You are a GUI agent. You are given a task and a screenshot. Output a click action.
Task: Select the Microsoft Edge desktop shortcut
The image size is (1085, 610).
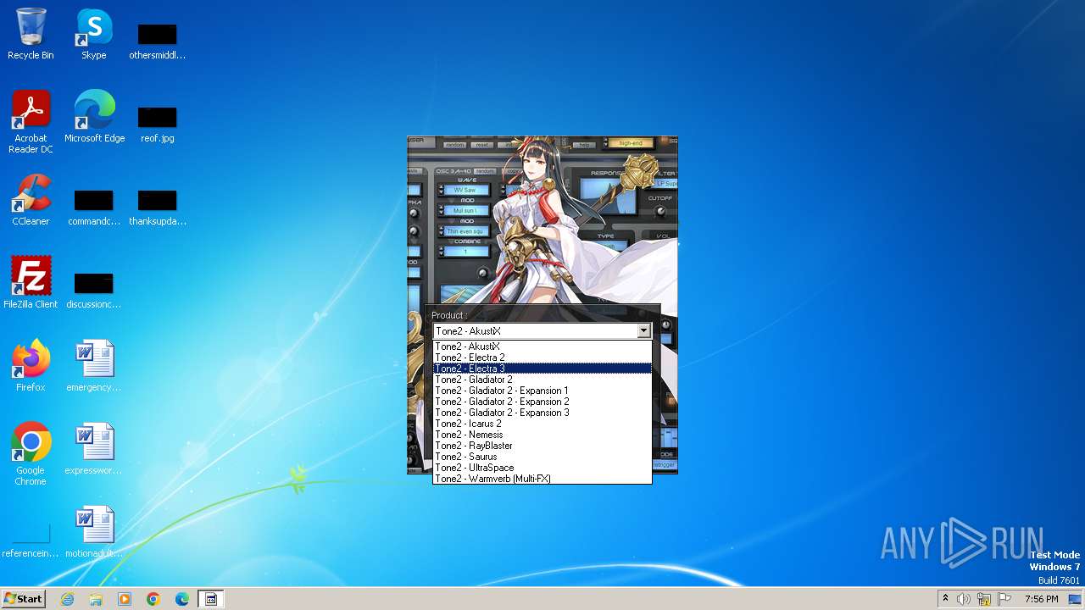94,117
